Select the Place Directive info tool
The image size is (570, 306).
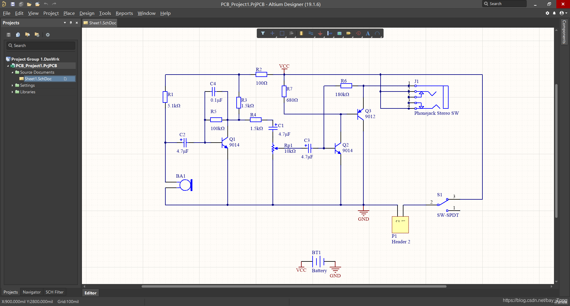pyautogui.click(x=359, y=33)
